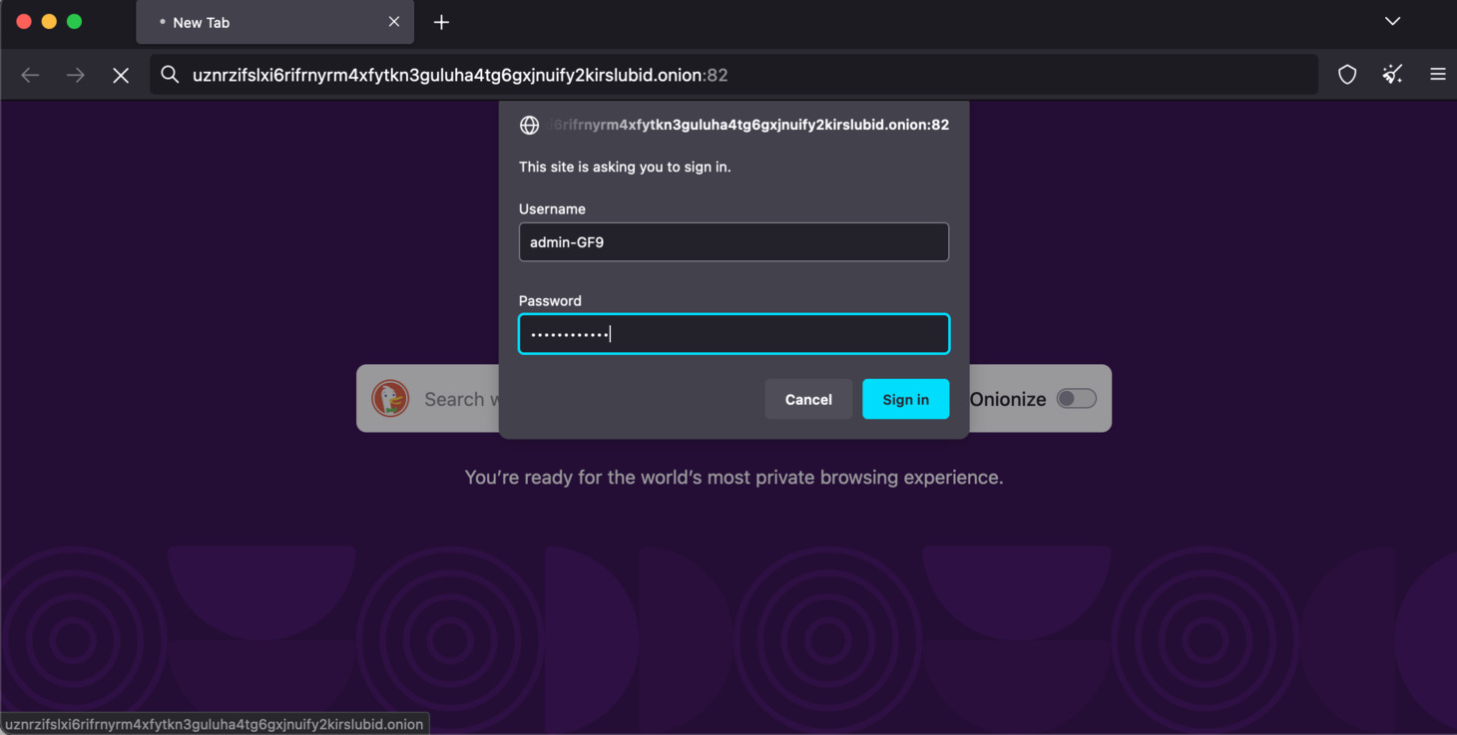Select the New Tab tab
Screen dimensions: 1457x735
tap(274, 22)
